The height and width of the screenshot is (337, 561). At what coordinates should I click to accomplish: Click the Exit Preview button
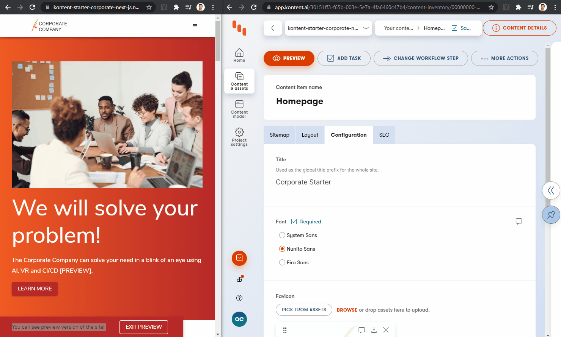click(144, 327)
